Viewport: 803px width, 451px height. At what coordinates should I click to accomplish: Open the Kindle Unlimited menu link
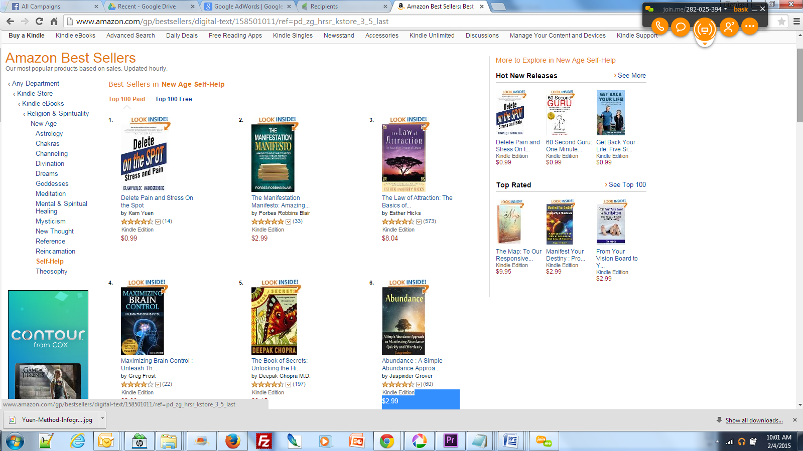click(x=432, y=36)
